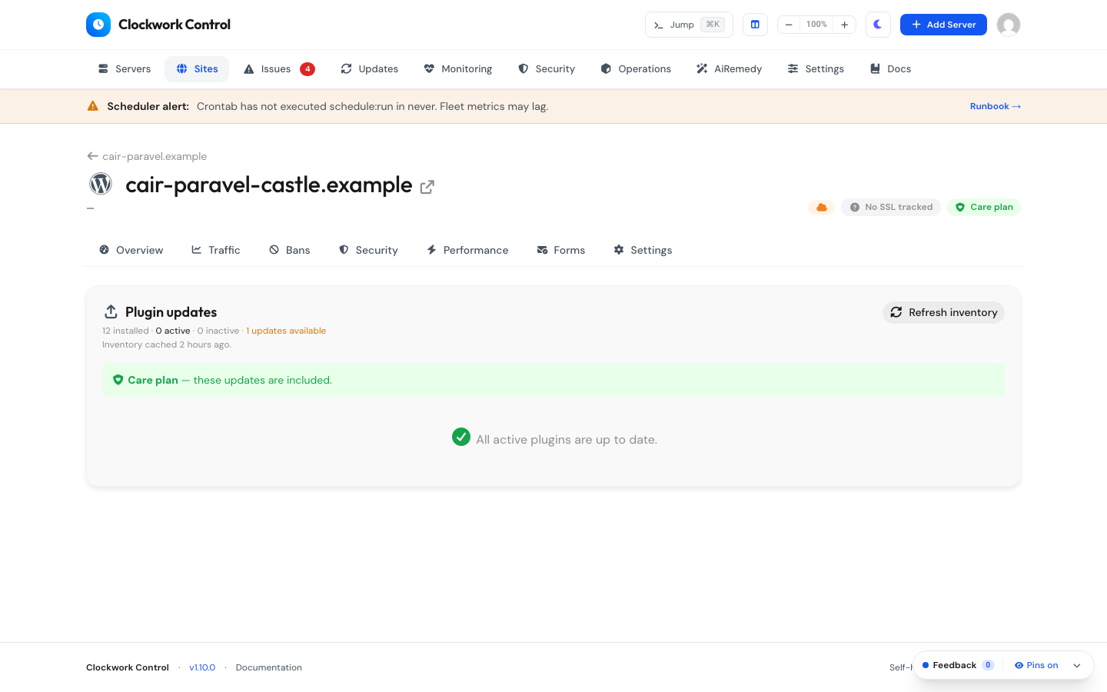Viewport: 1107px width, 692px height.
Task: Go back to cair-paravel.example
Action: click(x=147, y=156)
